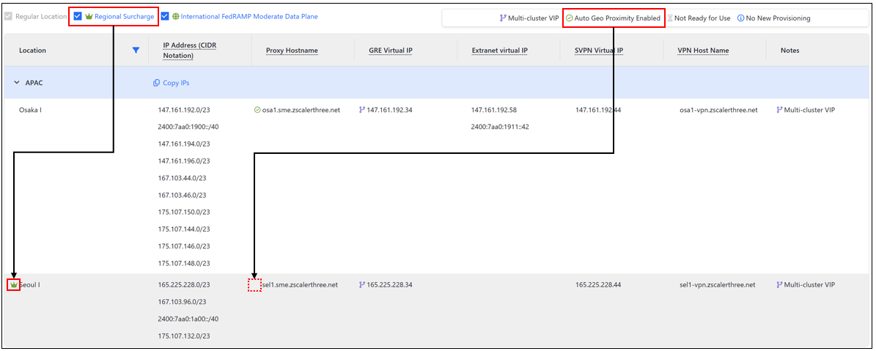Click the branch icon beside 165.225.228.34
Viewport: 876px width, 351px height.
tap(362, 285)
